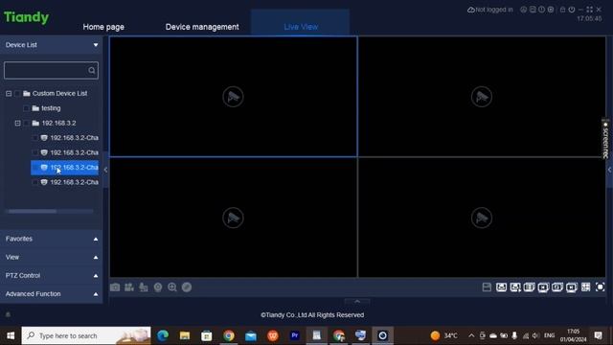The width and height of the screenshot is (613, 345).
Task: Open the grid layout selector icon
Action: [x=585, y=287]
